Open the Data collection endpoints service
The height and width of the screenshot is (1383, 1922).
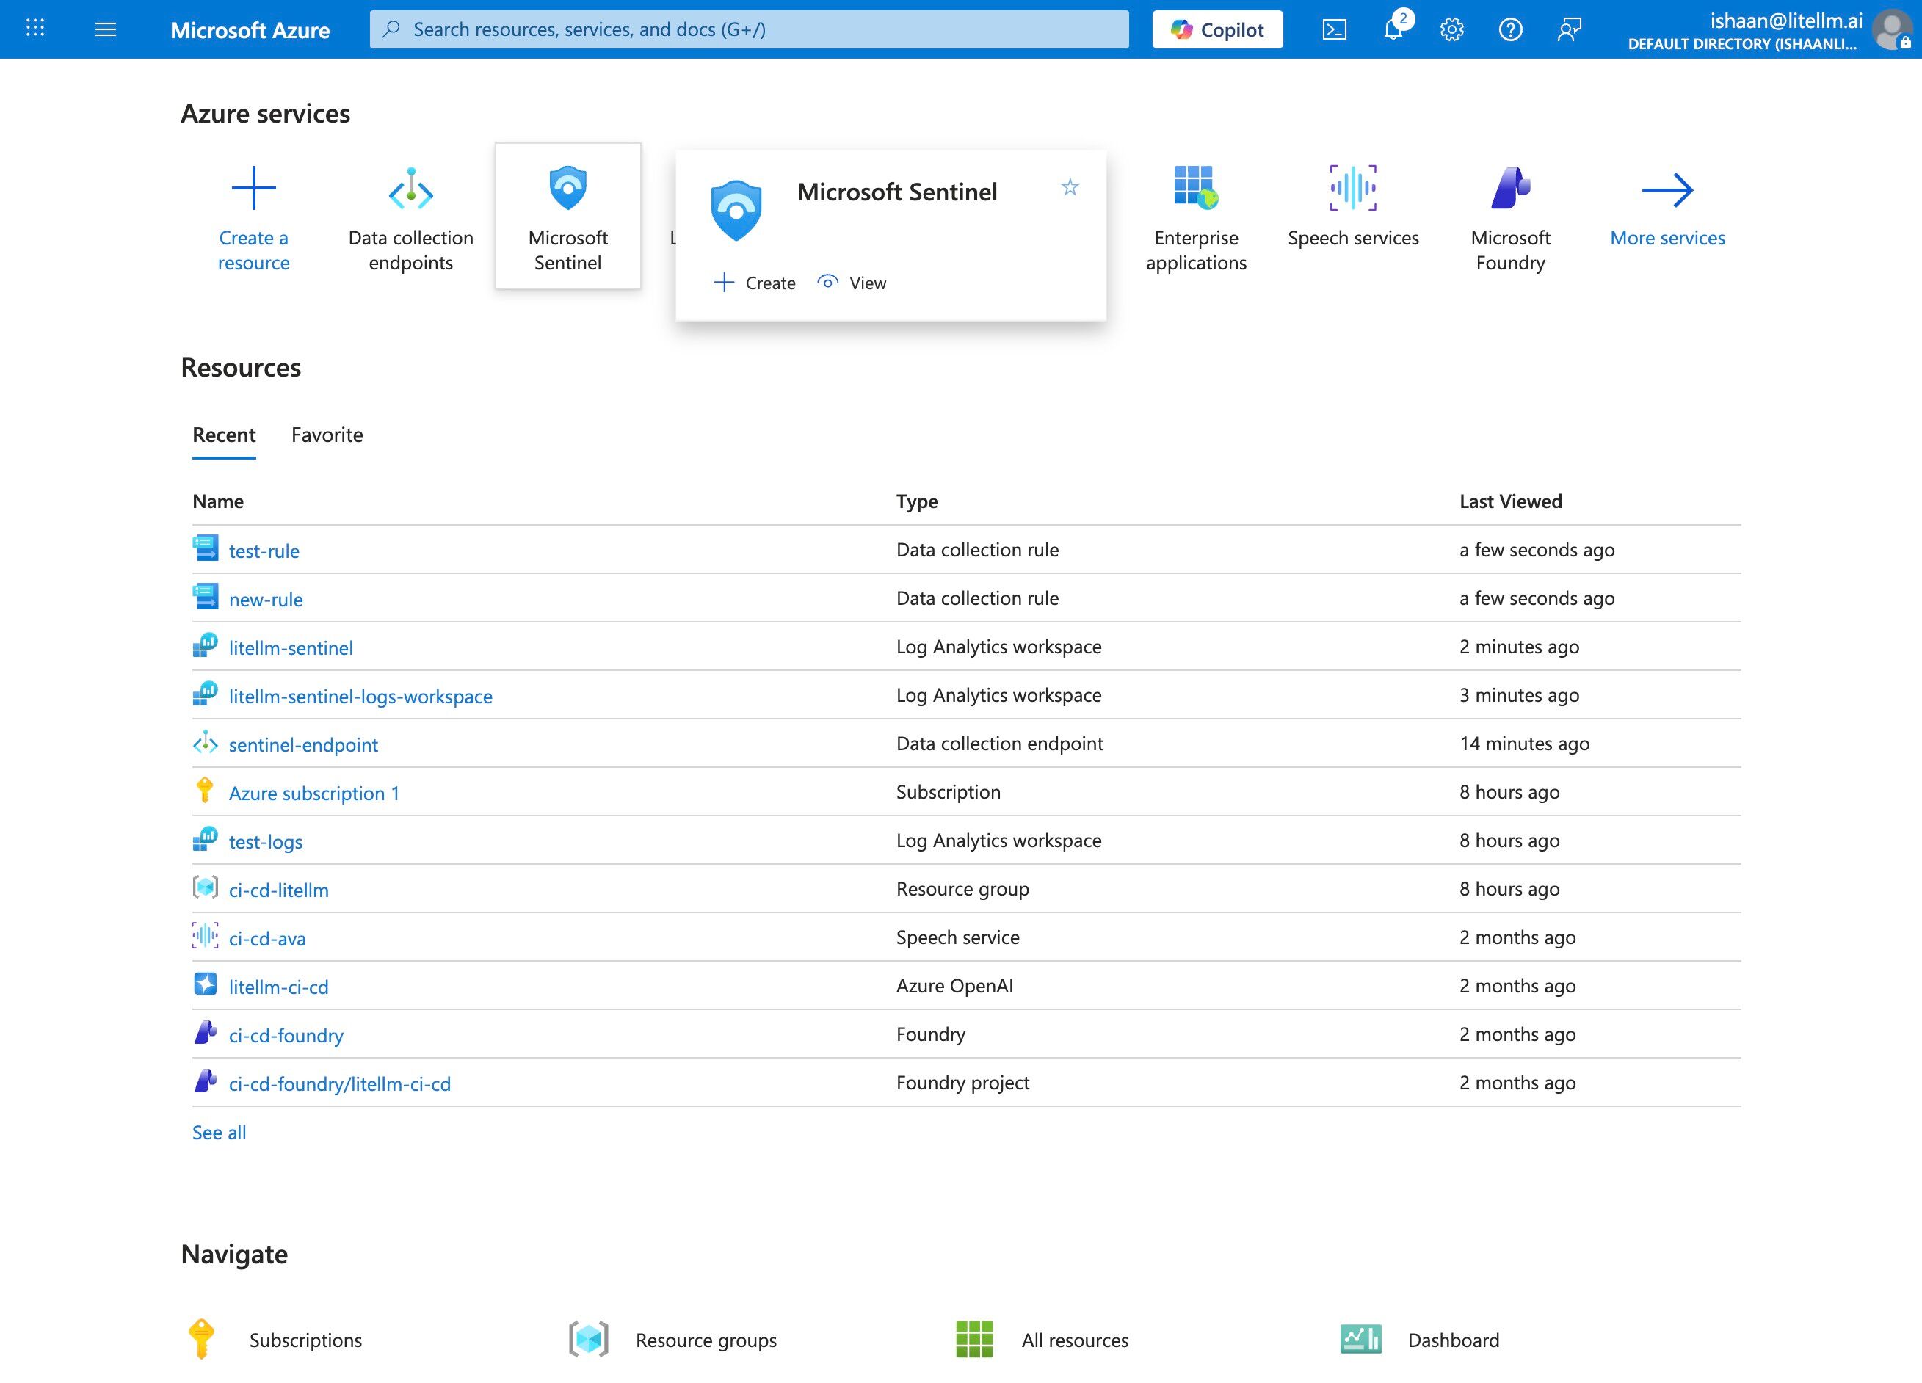click(411, 219)
